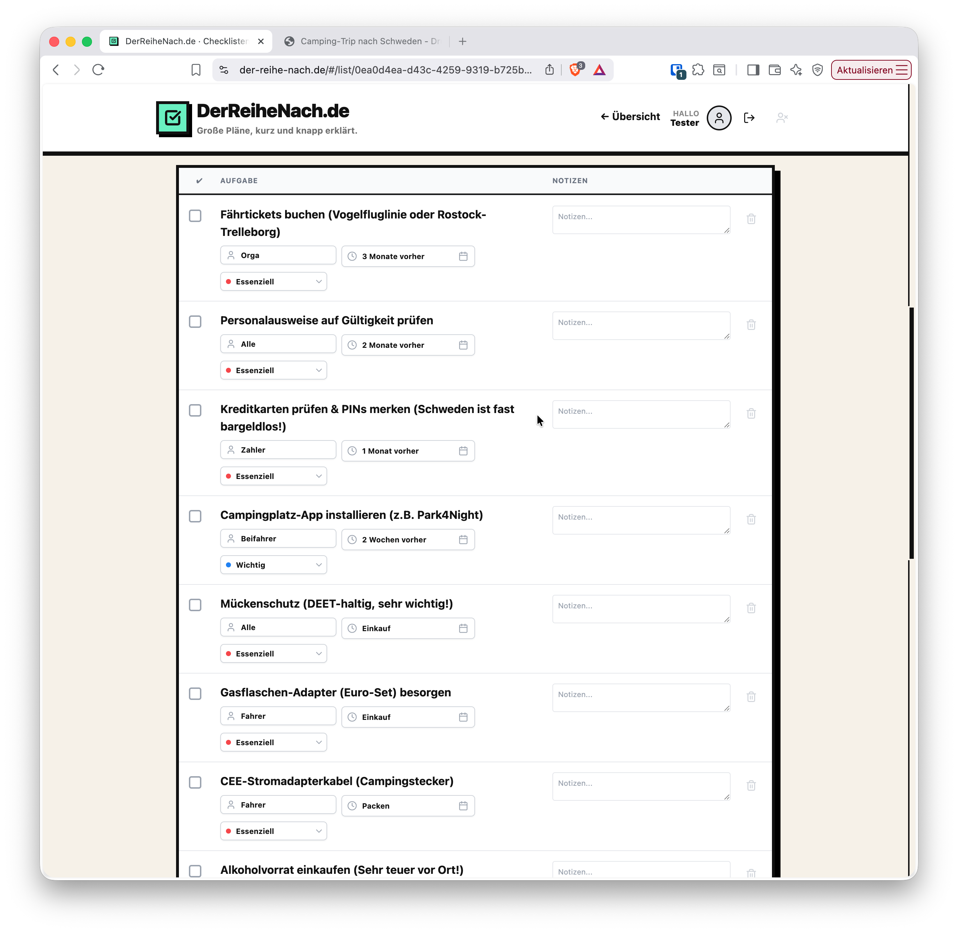The width and height of the screenshot is (958, 933).
Task: Tick the Campingplatz-App installieren checkbox
Action: (x=195, y=516)
